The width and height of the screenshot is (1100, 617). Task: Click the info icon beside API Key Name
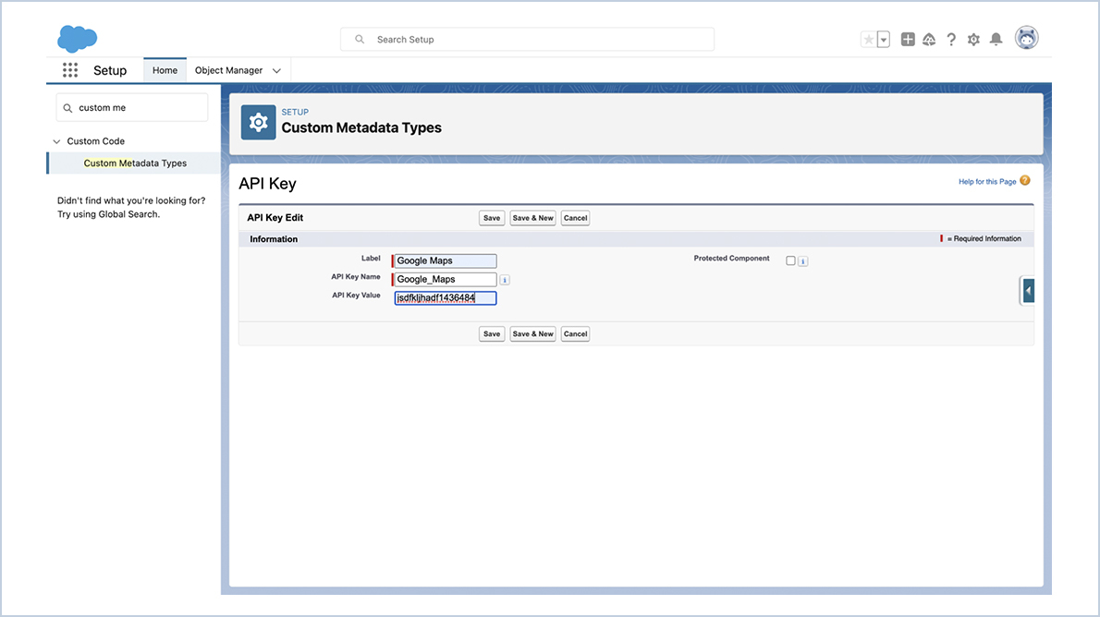[x=505, y=279]
